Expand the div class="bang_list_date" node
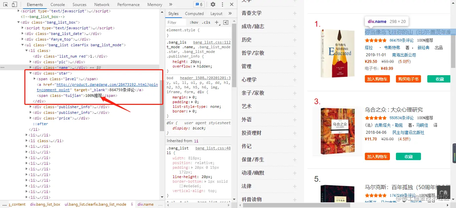456x208 pixels. [x=23, y=34]
